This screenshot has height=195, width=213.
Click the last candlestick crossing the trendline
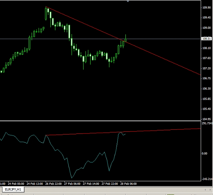coord(126,40)
